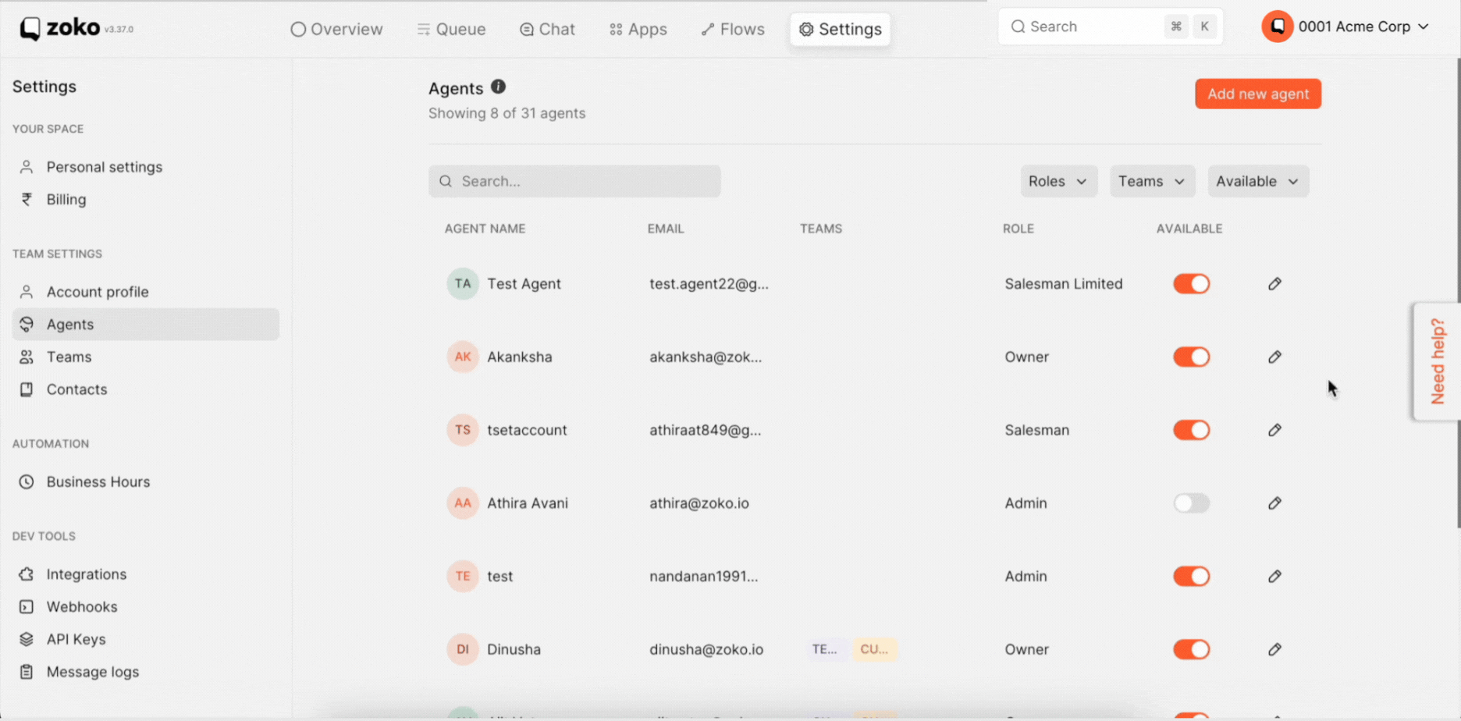Select the Settings tab

[x=840, y=29]
